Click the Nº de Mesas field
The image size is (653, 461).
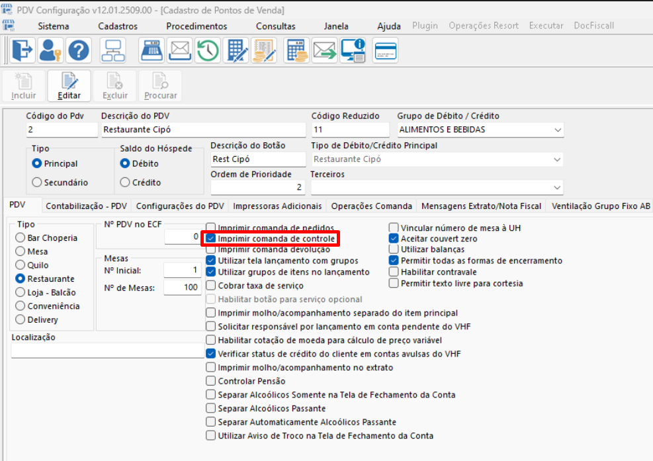(183, 287)
